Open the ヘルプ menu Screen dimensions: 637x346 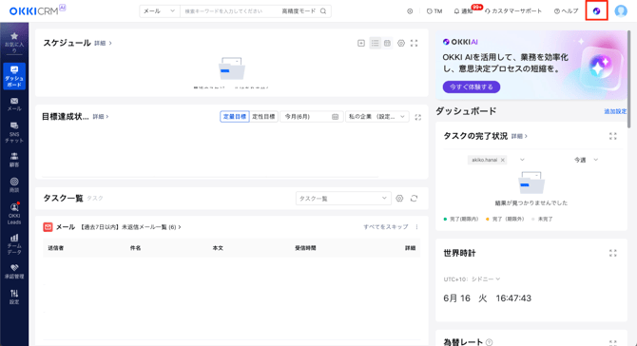(566, 11)
